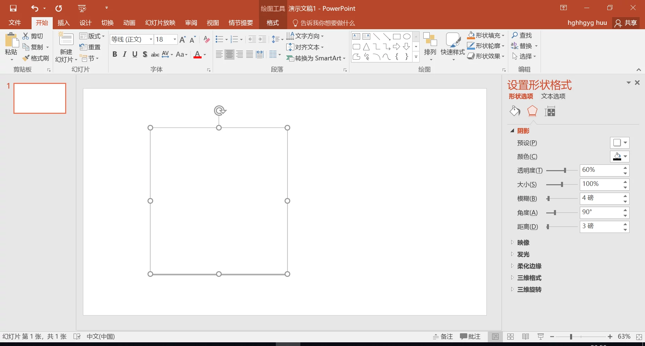Open the font size dropdown showing 18
The height and width of the screenshot is (346, 645).
coord(175,40)
